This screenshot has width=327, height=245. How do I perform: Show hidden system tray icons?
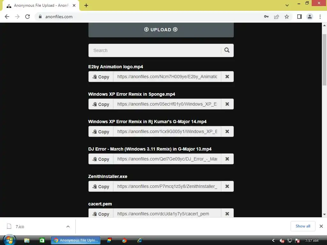click(273, 241)
